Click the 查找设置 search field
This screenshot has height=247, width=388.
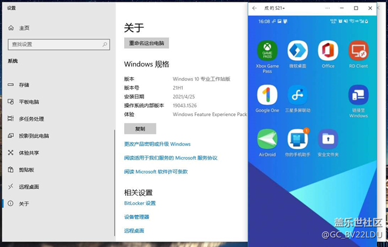coord(58,44)
